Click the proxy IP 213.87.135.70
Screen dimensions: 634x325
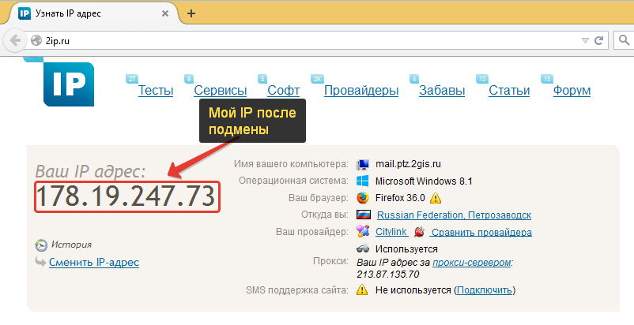click(388, 275)
